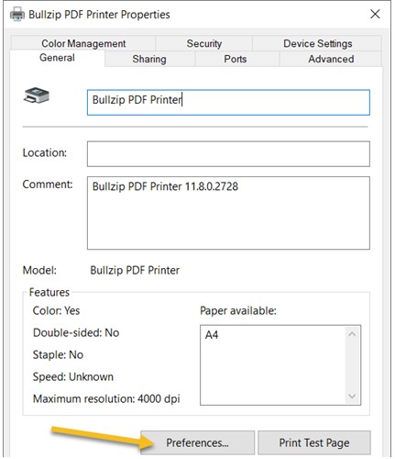Click the title bar printer icon

tap(17, 15)
